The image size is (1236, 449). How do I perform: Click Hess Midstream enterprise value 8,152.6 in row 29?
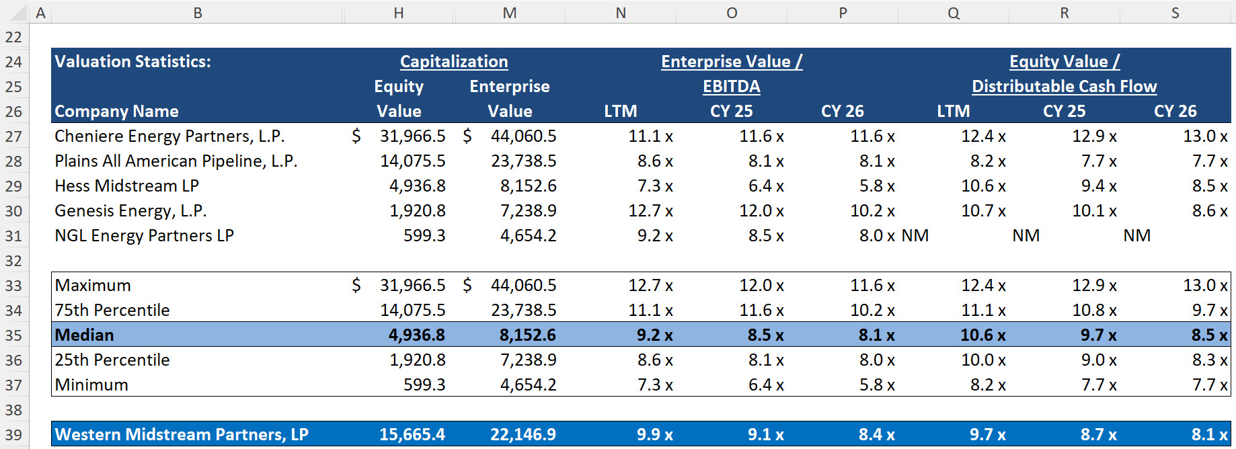(x=528, y=186)
